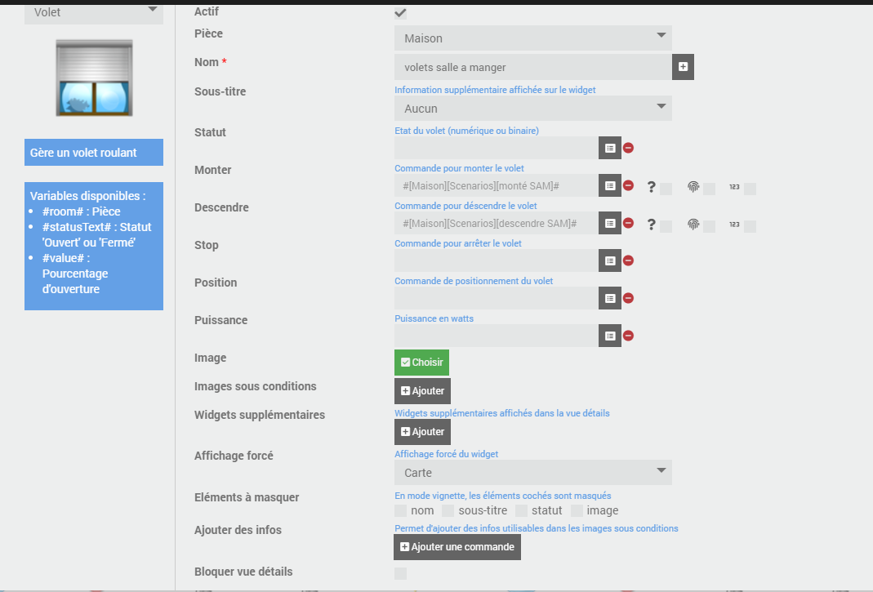
Task: Click the 'Etat du volet (numérique ou binaire)' hint
Action: pos(466,131)
